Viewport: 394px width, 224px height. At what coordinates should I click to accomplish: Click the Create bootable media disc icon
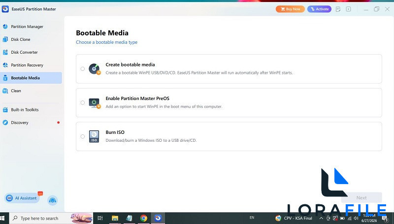tap(95, 69)
